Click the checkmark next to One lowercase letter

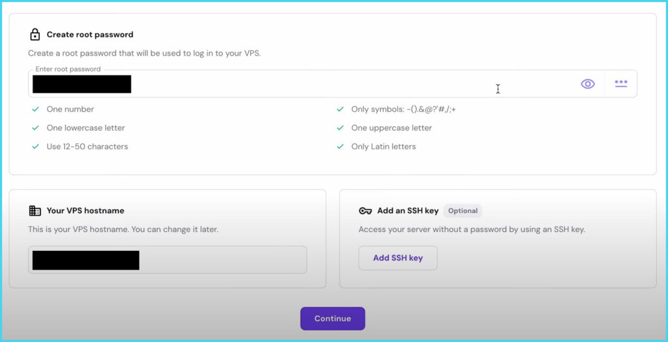tap(35, 128)
